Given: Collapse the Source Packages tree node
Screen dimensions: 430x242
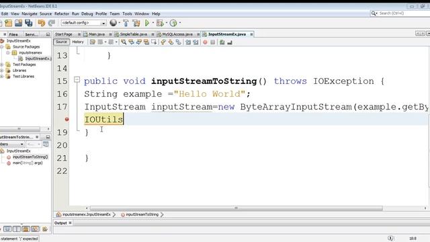Looking at the screenshot, I should (2, 46).
